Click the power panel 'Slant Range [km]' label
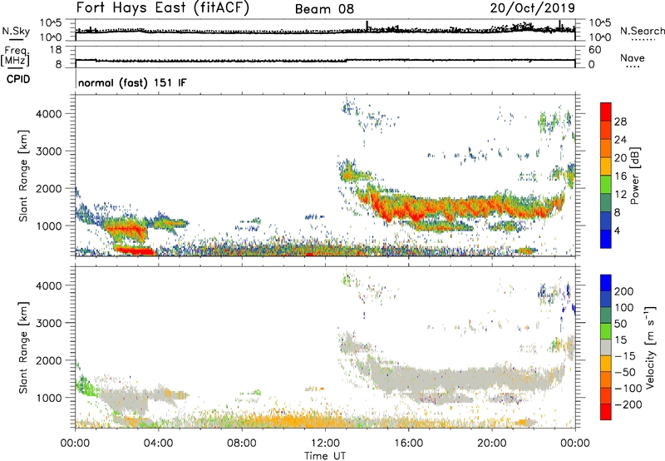The height and width of the screenshot is (461, 665). click(23, 176)
